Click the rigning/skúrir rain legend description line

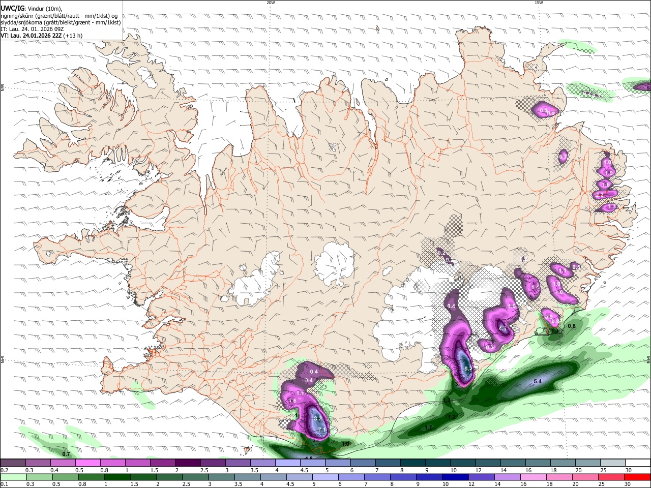click(59, 16)
